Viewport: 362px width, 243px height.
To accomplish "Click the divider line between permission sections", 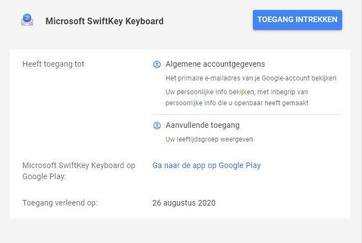I will pyautogui.click(x=247, y=115).
